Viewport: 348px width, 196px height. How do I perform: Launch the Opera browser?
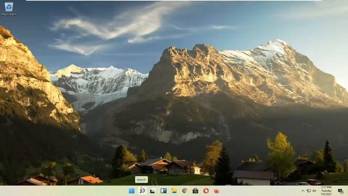pos(206,191)
